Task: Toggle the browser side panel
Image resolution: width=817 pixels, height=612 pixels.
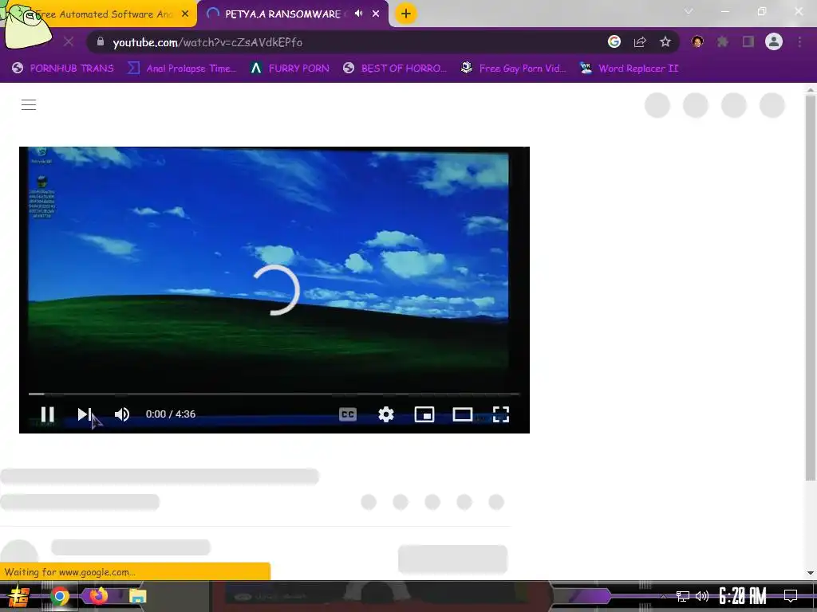Action: 748,41
